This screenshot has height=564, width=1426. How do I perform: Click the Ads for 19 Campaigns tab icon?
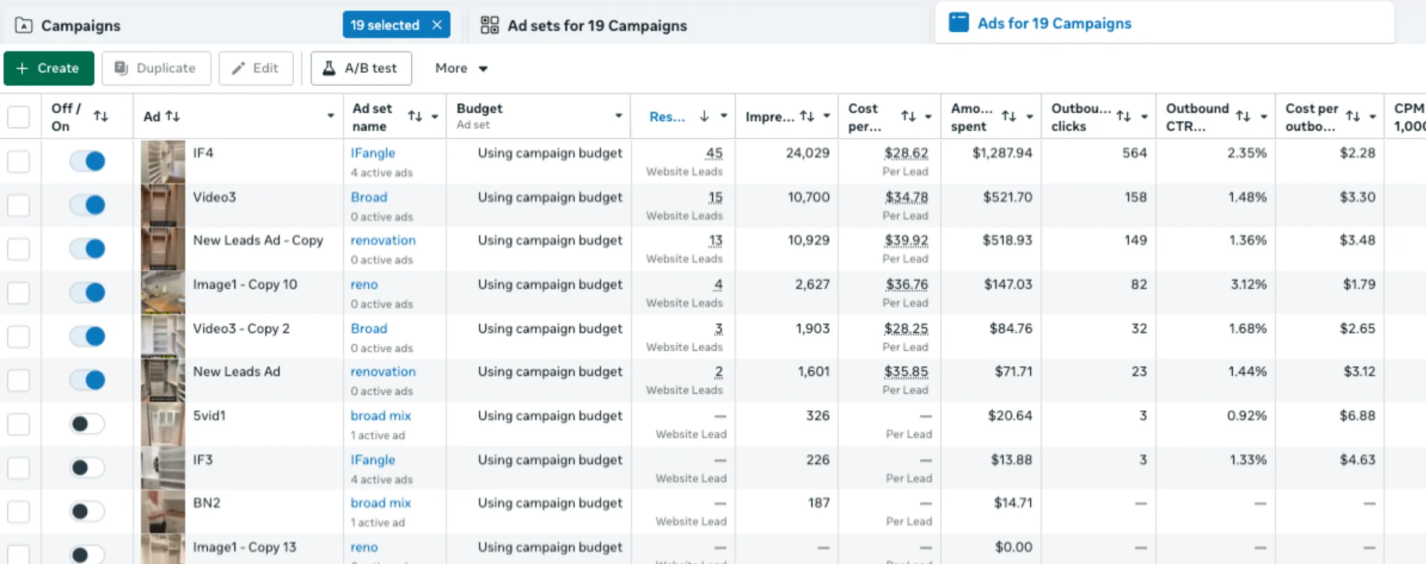[959, 22]
